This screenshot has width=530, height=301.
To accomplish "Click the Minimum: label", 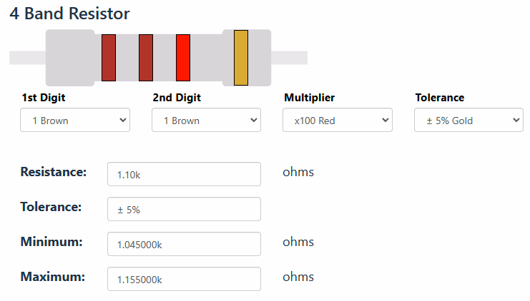I will (51, 242).
